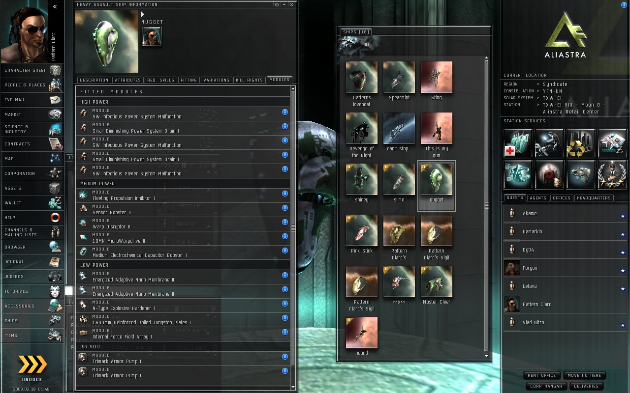Show info for 10MN MicroWarpdrive II
The image size is (630, 393).
pyautogui.click(x=284, y=236)
